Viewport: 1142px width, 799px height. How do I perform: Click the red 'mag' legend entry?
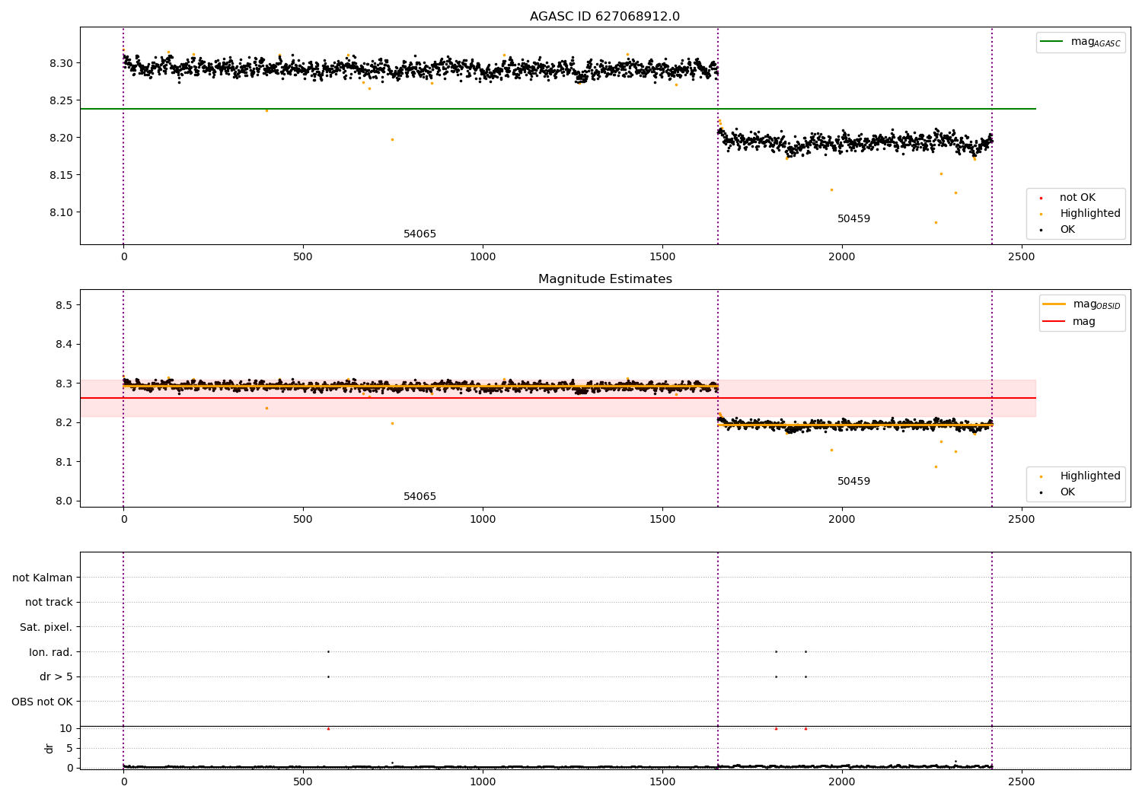(x=1069, y=321)
